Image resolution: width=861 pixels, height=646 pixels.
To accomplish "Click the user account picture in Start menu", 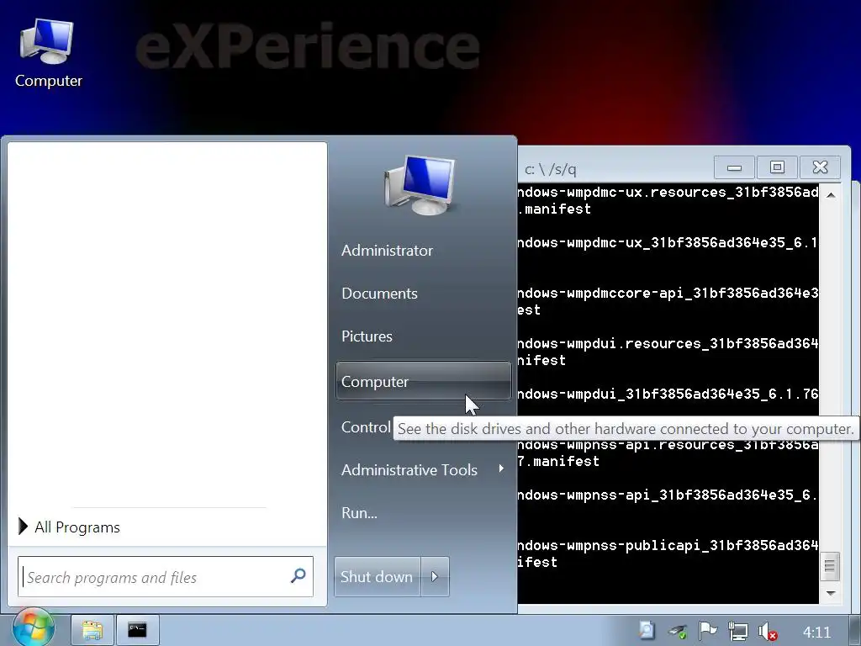I will (x=421, y=184).
